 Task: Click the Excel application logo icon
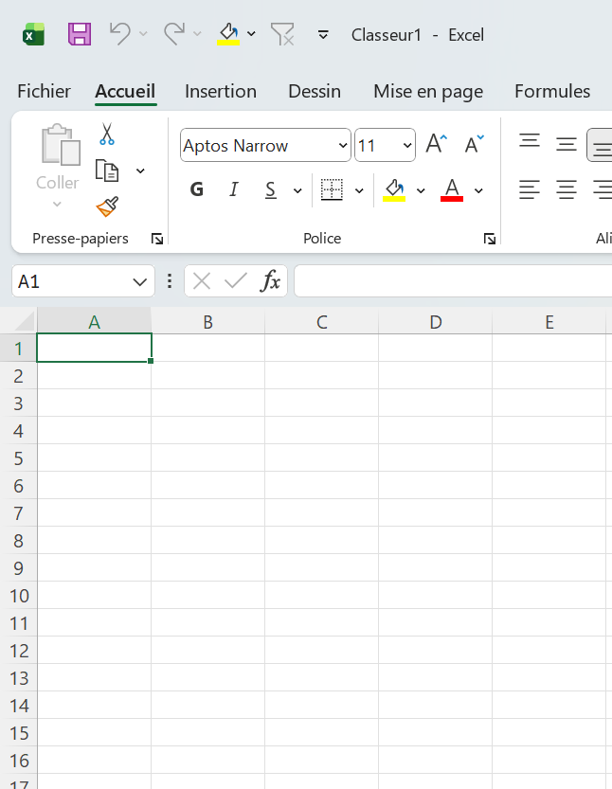point(33,35)
